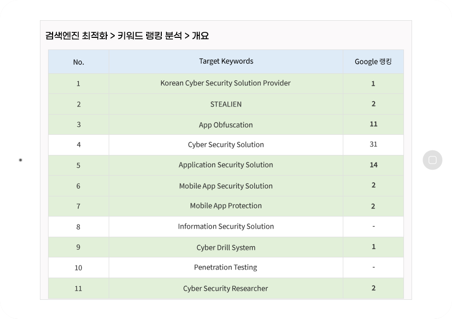Click the "Google 랭킹" column header
Viewport: 452px width, 319px height.
pyautogui.click(x=373, y=62)
